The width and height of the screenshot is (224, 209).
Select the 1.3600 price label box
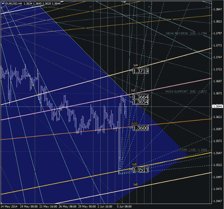tap(141, 128)
